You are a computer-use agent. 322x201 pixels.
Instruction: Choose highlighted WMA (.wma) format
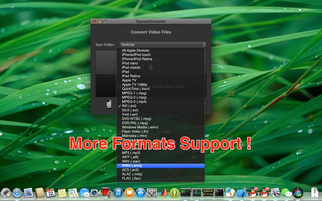161,166
